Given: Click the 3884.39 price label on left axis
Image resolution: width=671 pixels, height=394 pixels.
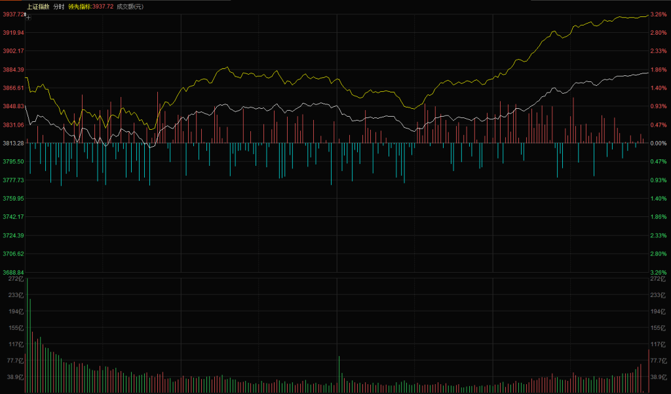Looking at the screenshot, I should [13, 69].
